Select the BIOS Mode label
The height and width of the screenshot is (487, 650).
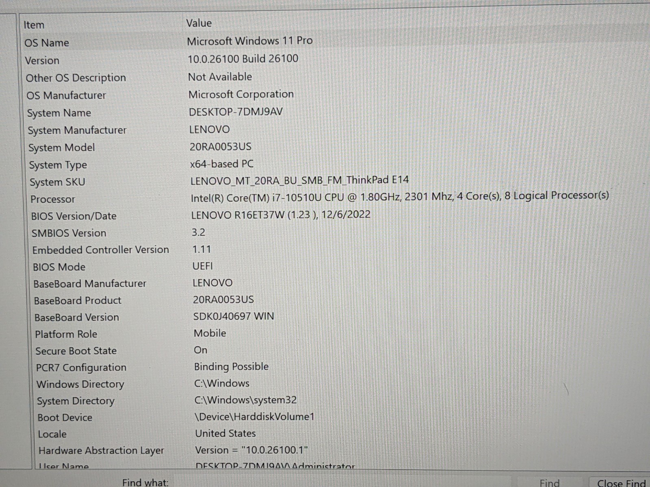59,267
